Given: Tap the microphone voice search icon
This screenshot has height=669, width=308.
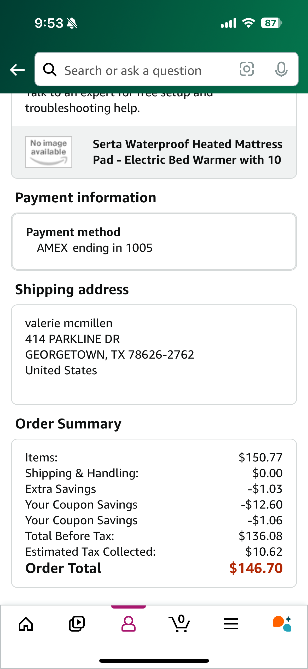Looking at the screenshot, I should (x=281, y=69).
